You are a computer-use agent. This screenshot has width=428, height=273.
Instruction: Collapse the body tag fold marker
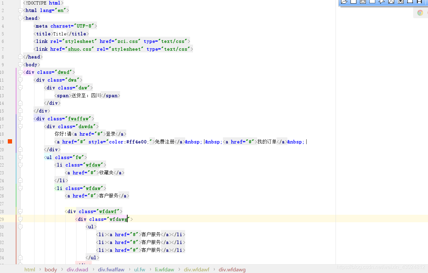tap(21, 64)
